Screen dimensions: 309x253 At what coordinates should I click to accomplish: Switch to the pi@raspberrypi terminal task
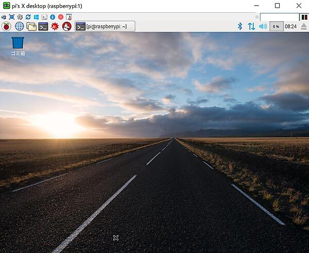click(105, 26)
